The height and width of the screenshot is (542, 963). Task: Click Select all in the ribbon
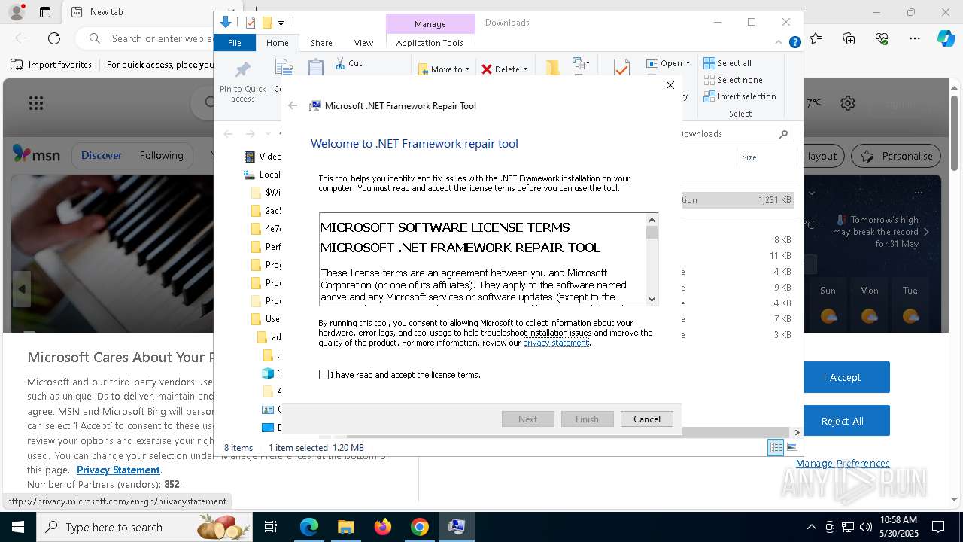[x=728, y=63]
